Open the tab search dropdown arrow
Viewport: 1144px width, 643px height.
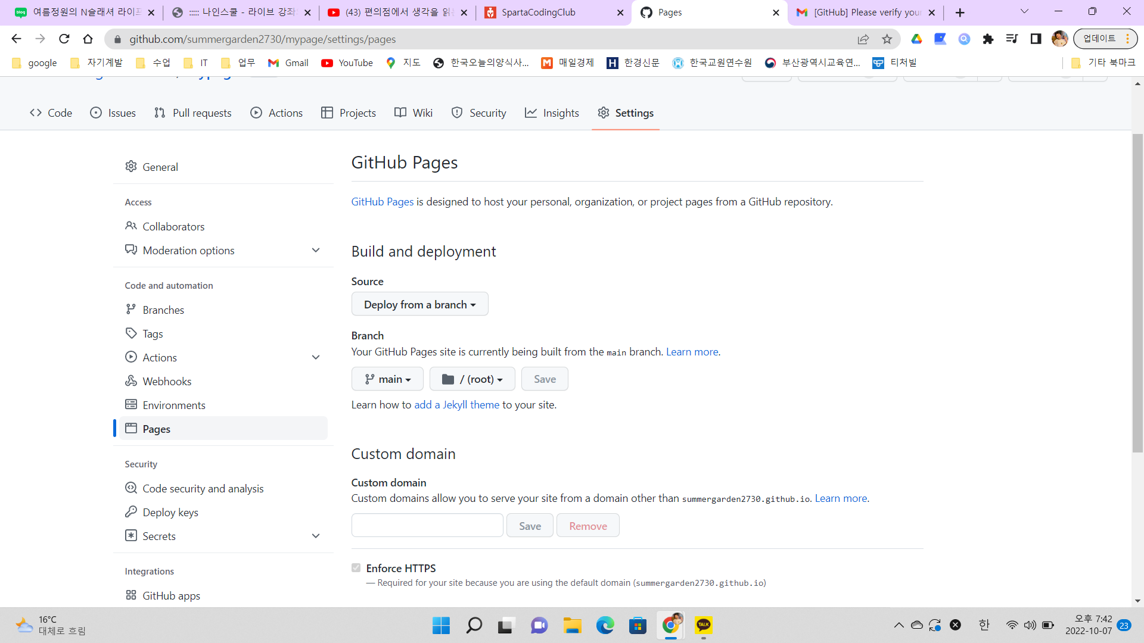click(x=1025, y=12)
